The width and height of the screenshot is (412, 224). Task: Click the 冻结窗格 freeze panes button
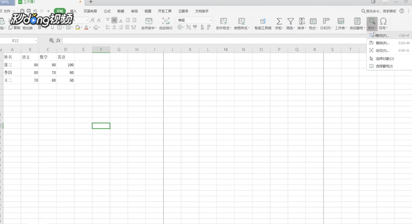tap(357, 24)
